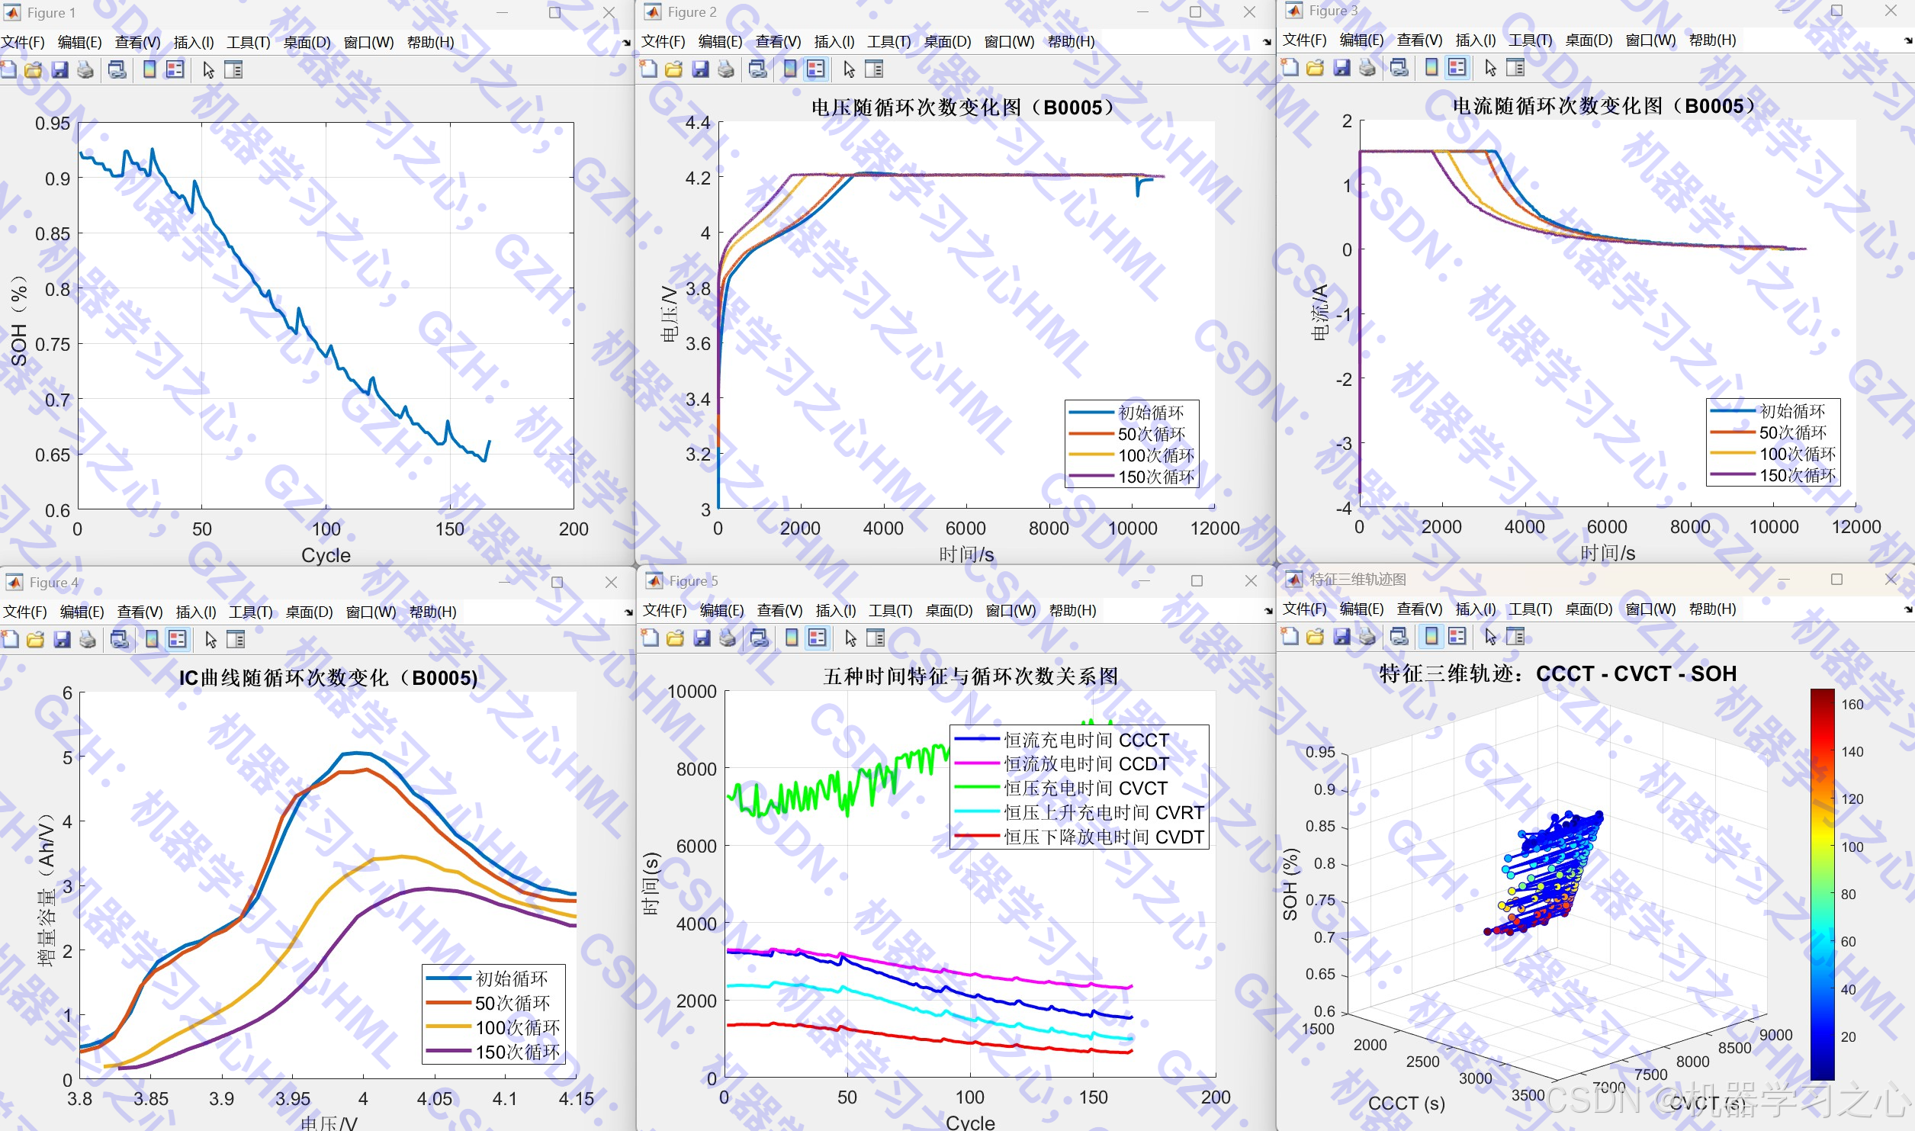Image resolution: width=1915 pixels, height=1131 pixels.
Task: Click dock arrow at Figure 5 menu bar end
Action: [1268, 611]
